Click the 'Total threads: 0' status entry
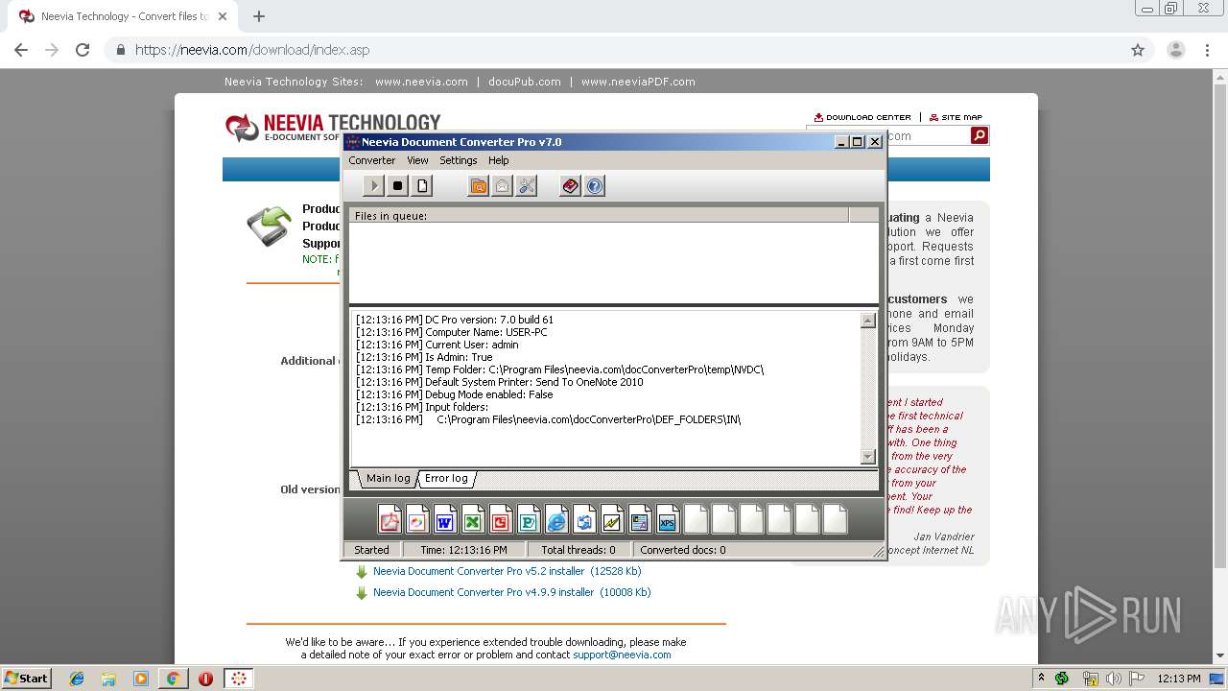 578,550
